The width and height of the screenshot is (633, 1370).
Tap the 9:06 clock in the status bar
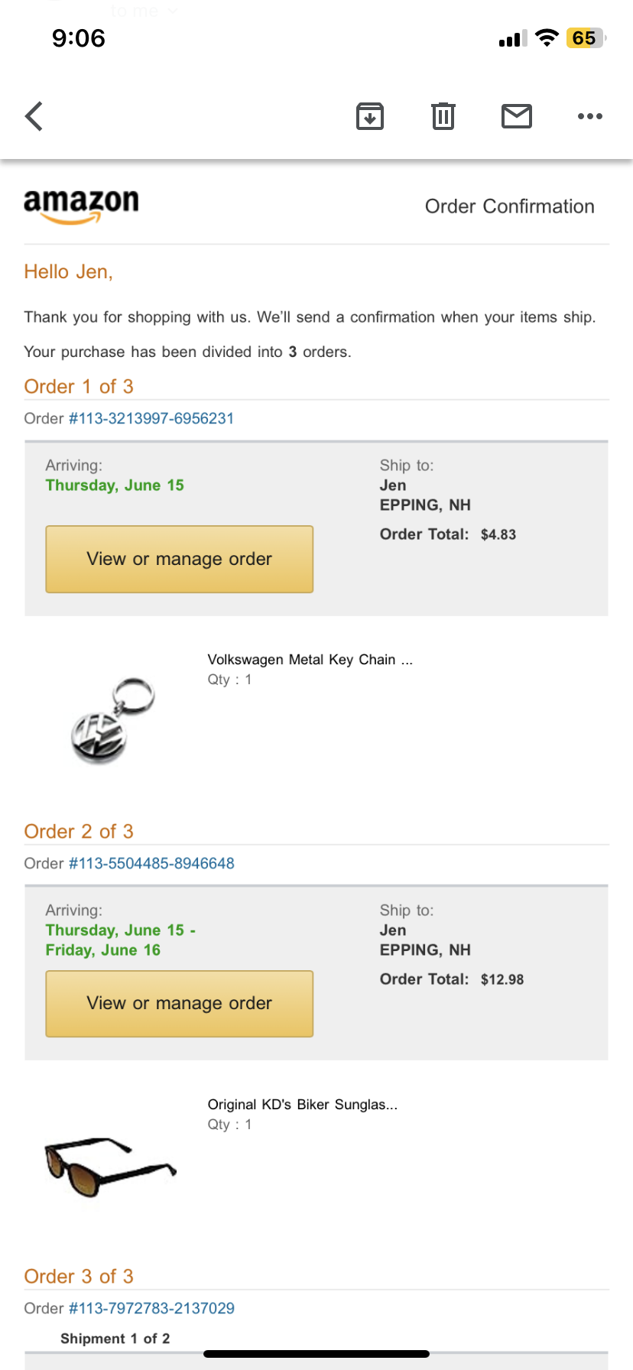78,38
